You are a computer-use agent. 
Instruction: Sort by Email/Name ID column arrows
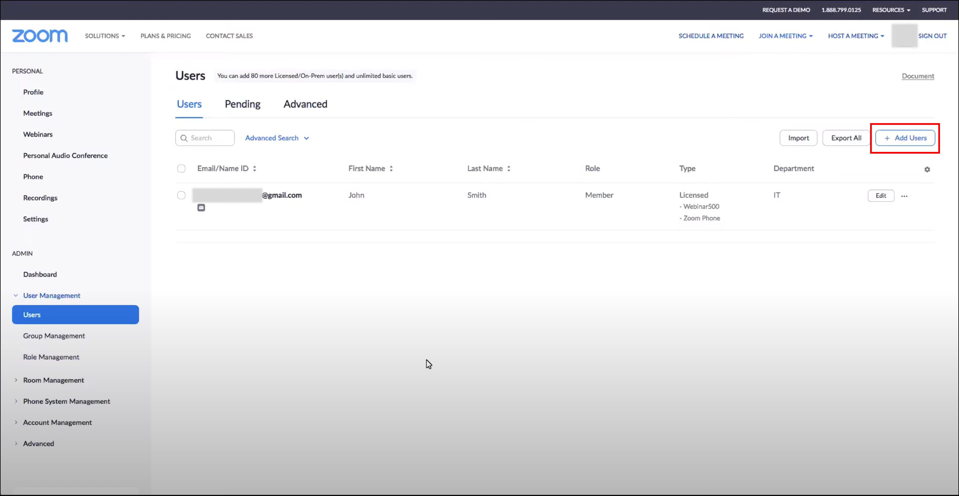(x=255, y=169)
